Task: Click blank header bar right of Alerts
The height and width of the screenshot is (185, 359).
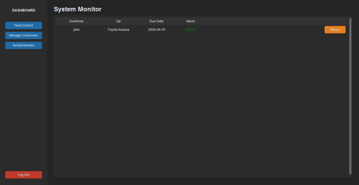Action: (263, 21)
